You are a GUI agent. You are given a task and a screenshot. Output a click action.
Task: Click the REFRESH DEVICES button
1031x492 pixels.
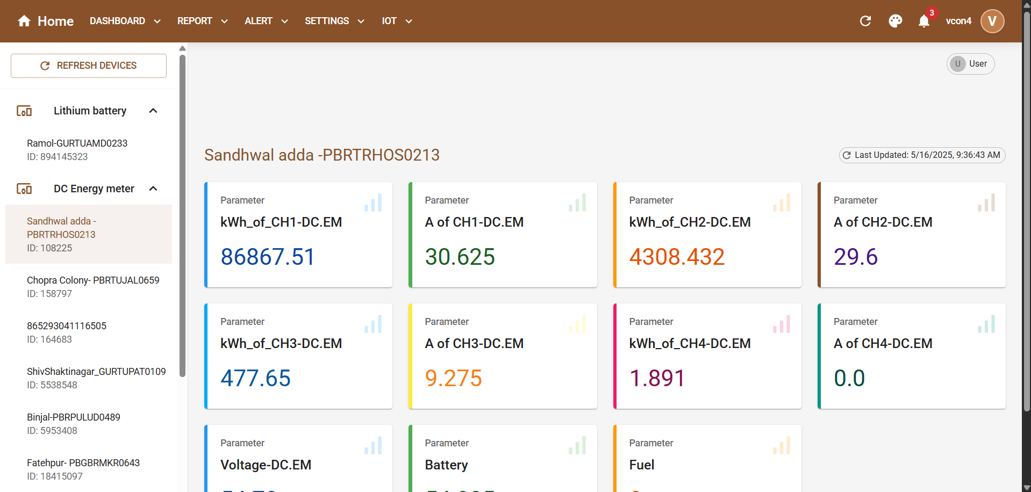pos(89,66)
